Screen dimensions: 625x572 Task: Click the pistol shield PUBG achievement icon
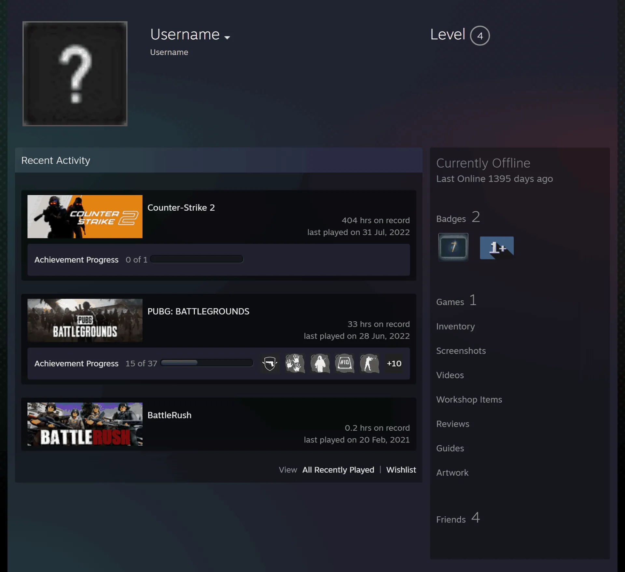tap(270, 363)
